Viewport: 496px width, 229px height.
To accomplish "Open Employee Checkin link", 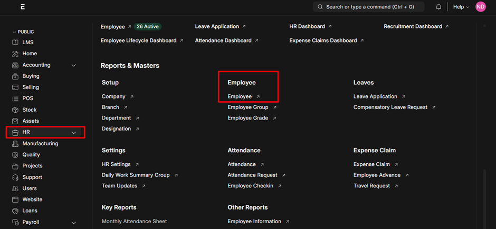I will (250, 186).
